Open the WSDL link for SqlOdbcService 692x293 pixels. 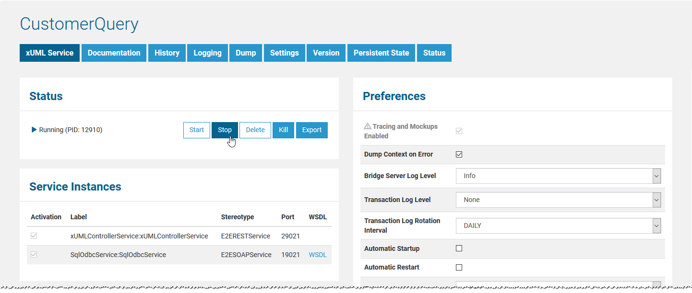click(x=317, y=254)
